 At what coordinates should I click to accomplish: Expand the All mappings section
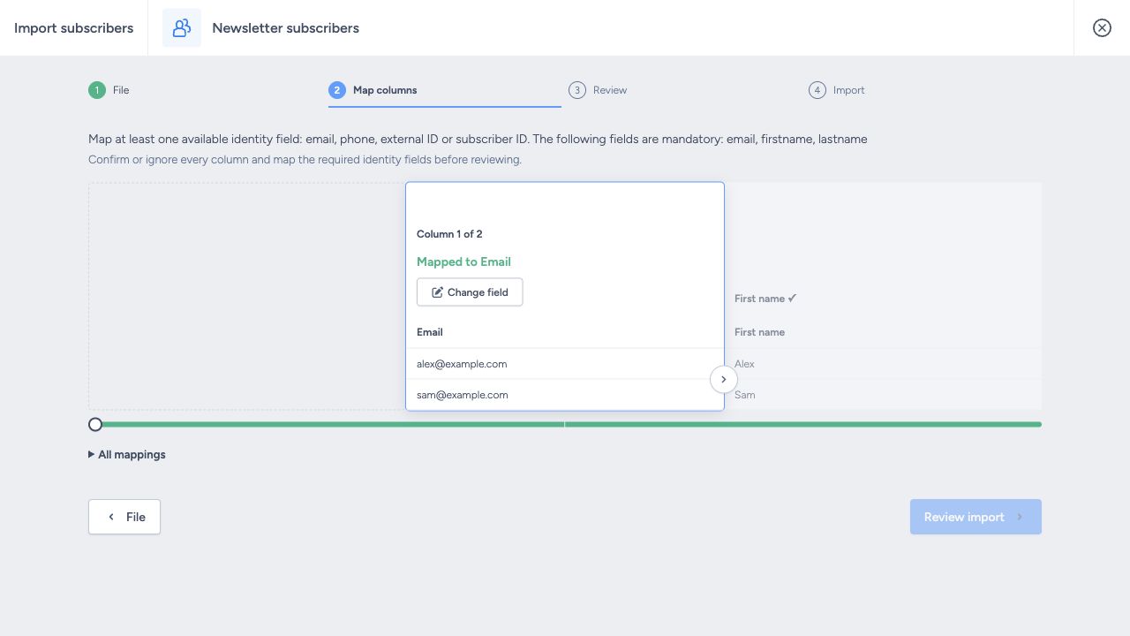[x=127, y=455]
